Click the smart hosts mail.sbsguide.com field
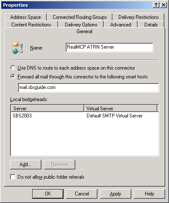The image size is (169, 203). click(89, 88)
